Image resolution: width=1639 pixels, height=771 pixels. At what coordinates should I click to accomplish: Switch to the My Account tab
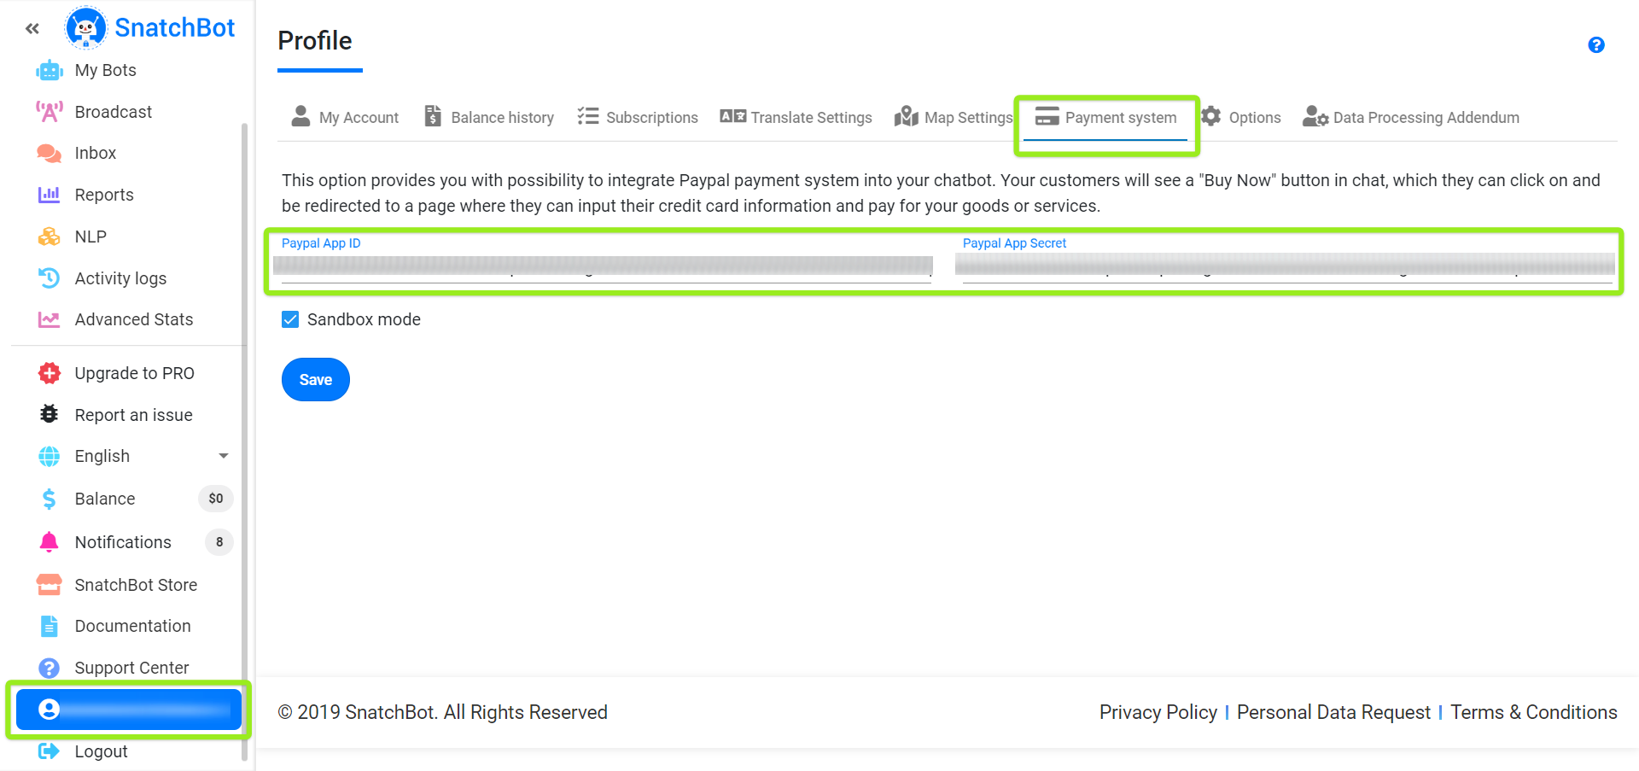coord(345,117)
